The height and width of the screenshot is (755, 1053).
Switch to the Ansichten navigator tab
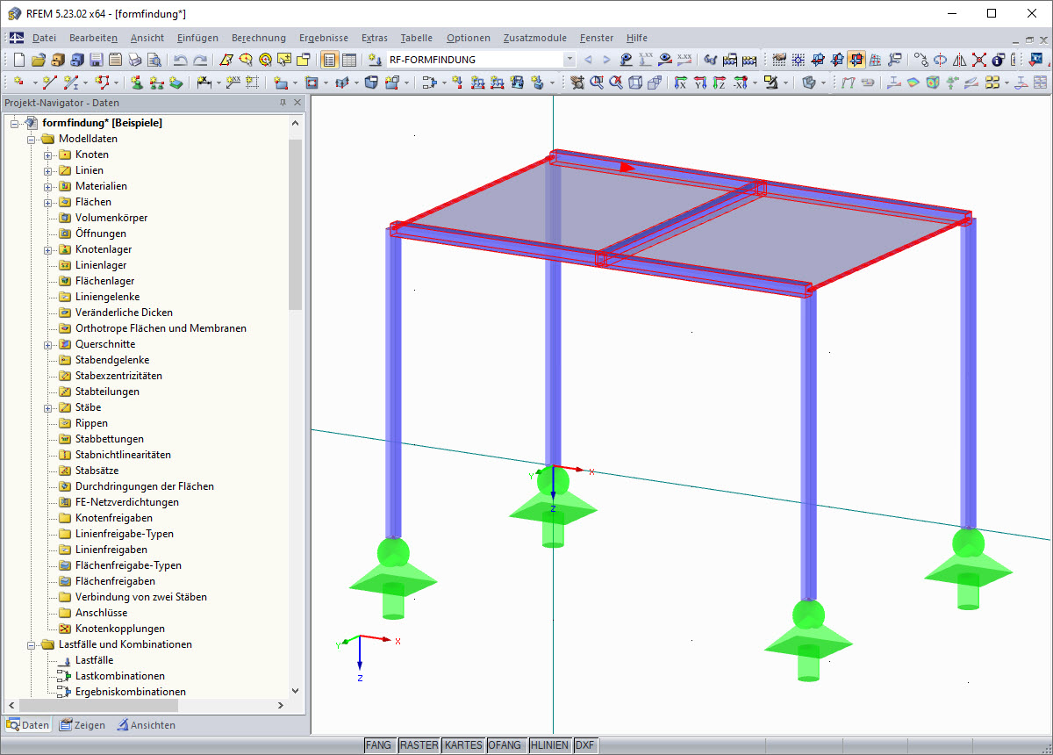pos(146,725)
